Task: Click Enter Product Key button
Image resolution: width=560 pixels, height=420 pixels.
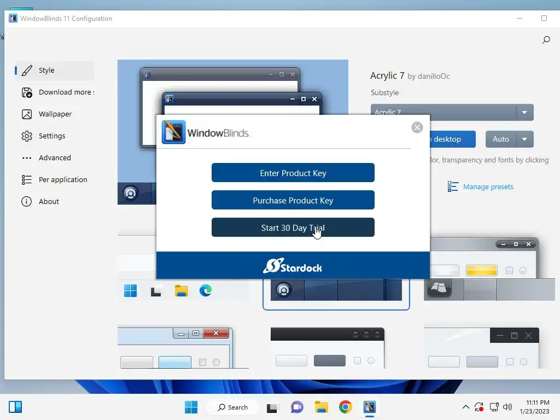Action: pyautogui.click(x=293, y=173)
